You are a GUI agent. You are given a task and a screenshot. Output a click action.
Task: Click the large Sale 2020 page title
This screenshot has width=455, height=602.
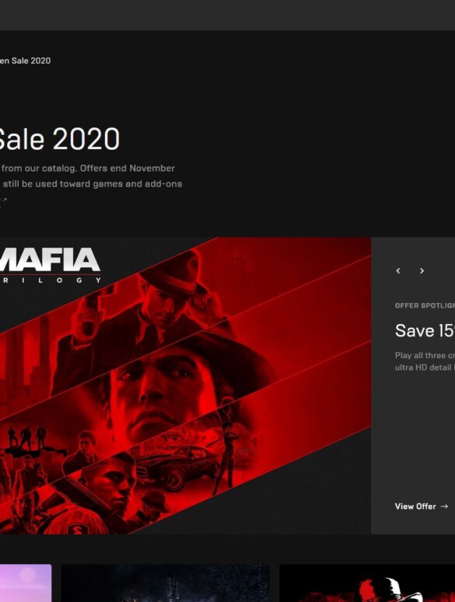(60, 139)
